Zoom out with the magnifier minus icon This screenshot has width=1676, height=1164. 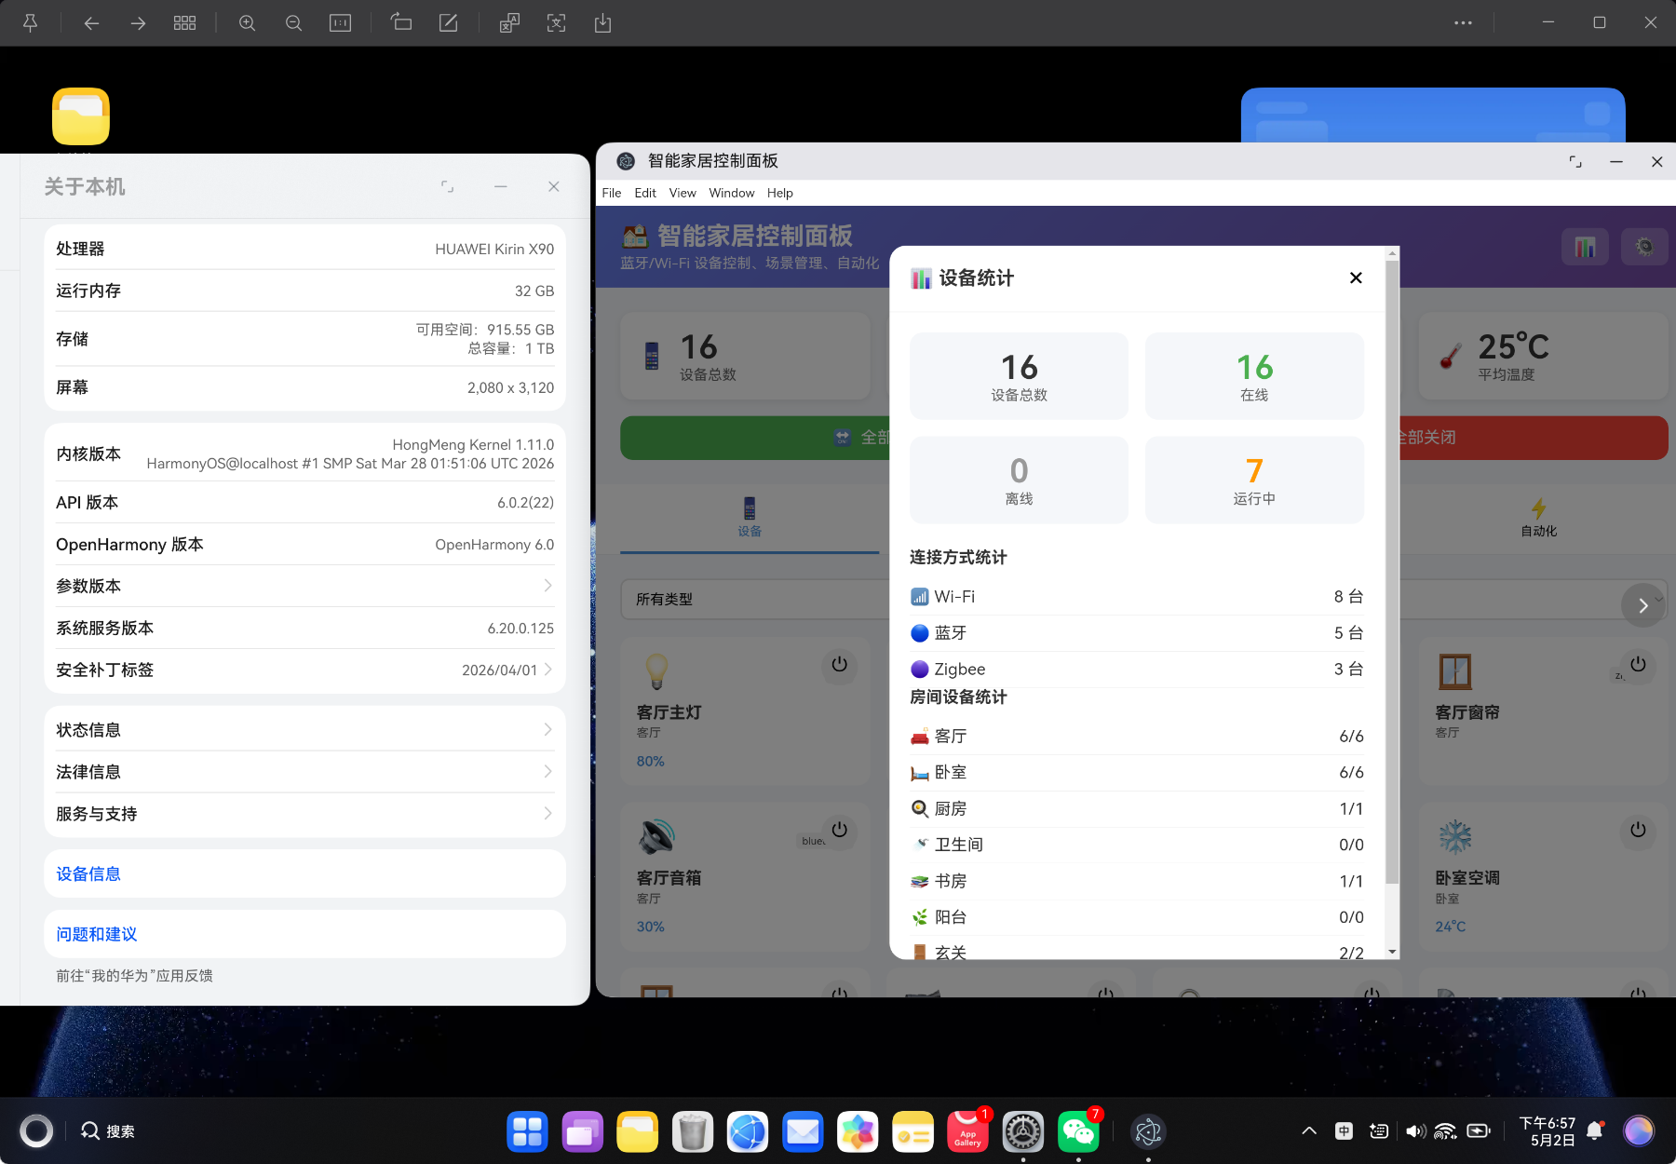293,23
